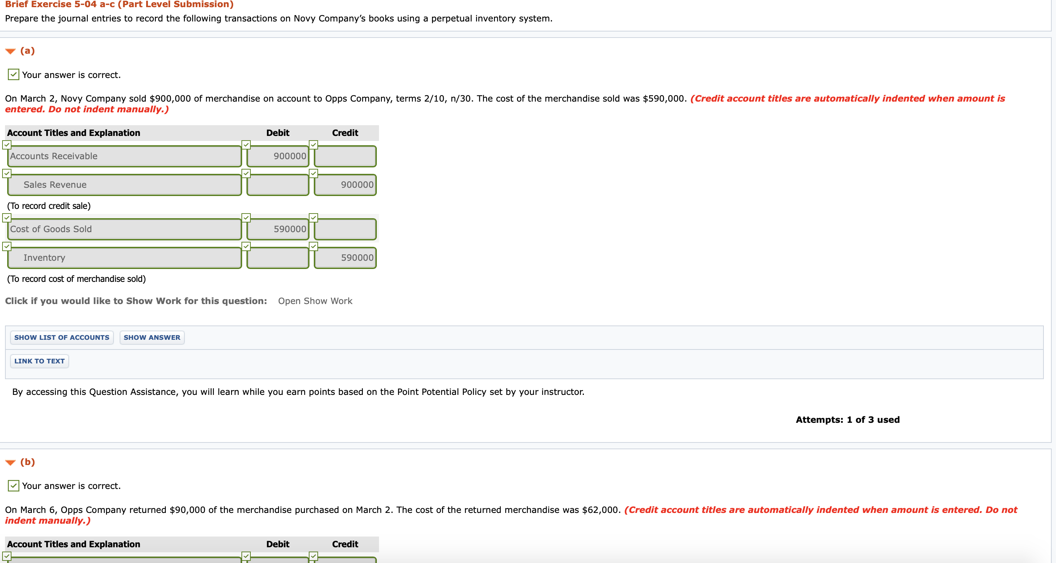
Task: Collapse section (a) orange triangle
Action: [10, 51]
